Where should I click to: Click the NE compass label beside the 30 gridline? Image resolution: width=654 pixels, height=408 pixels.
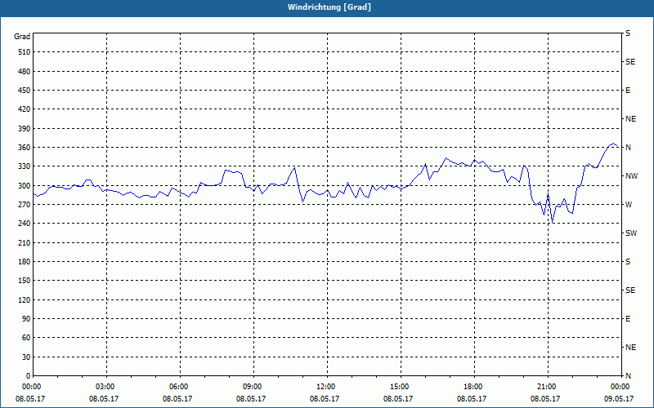(x=630, y=348)
